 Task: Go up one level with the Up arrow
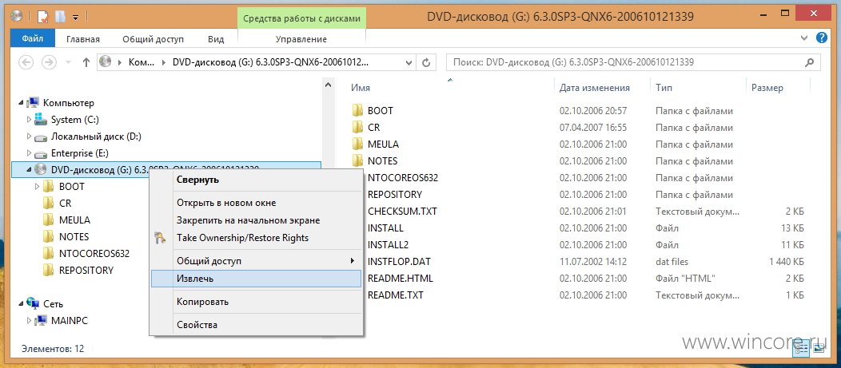click(86, 62)
